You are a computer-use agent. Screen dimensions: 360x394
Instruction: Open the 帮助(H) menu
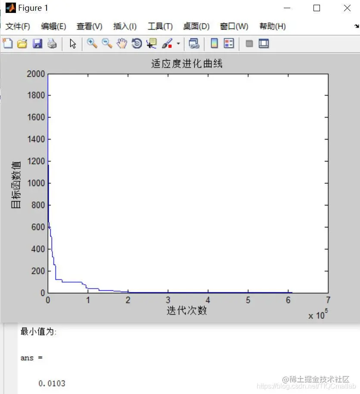[x=273, y=26]
